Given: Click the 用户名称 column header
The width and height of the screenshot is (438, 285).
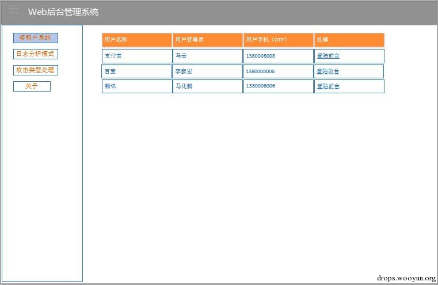Looking at the screenshot, I should tap(137, 40).
